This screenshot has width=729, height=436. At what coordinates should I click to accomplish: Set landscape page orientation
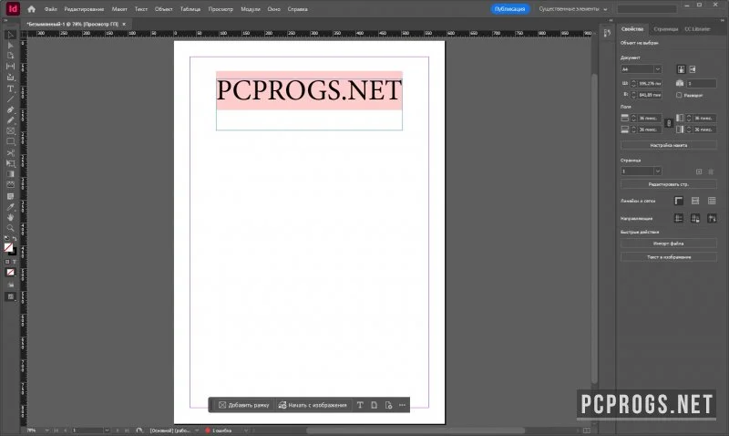693,69
